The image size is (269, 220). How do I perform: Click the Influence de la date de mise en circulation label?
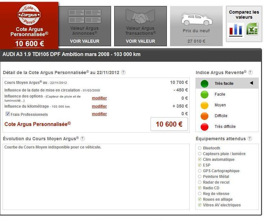coord(52,90)
